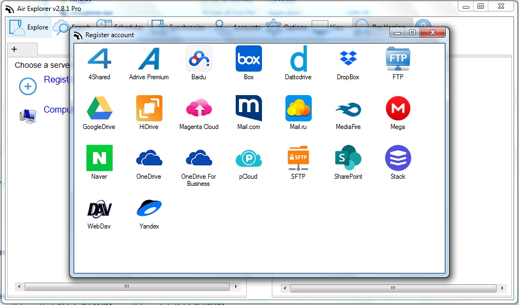Viewport: 519px width, 305px height.
Task: Click the right pane horizontal scrollbar thumb
Action: click(393, 288)
